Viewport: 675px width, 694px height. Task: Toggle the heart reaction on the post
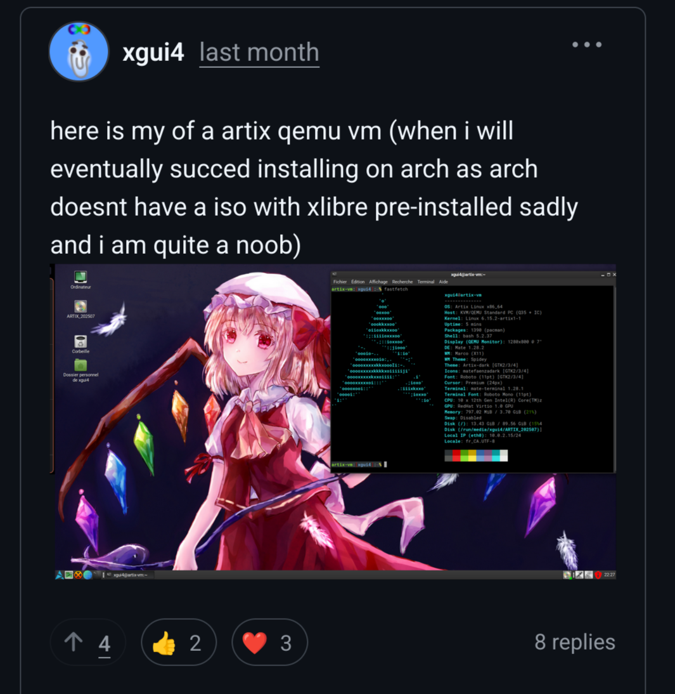click(x=269, y=642)
